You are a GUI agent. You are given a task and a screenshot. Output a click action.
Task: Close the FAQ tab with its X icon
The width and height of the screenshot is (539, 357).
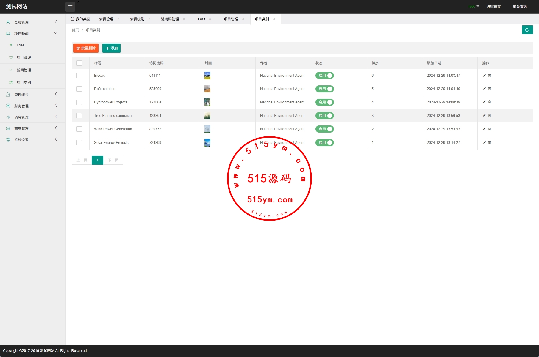coord(210,19)
